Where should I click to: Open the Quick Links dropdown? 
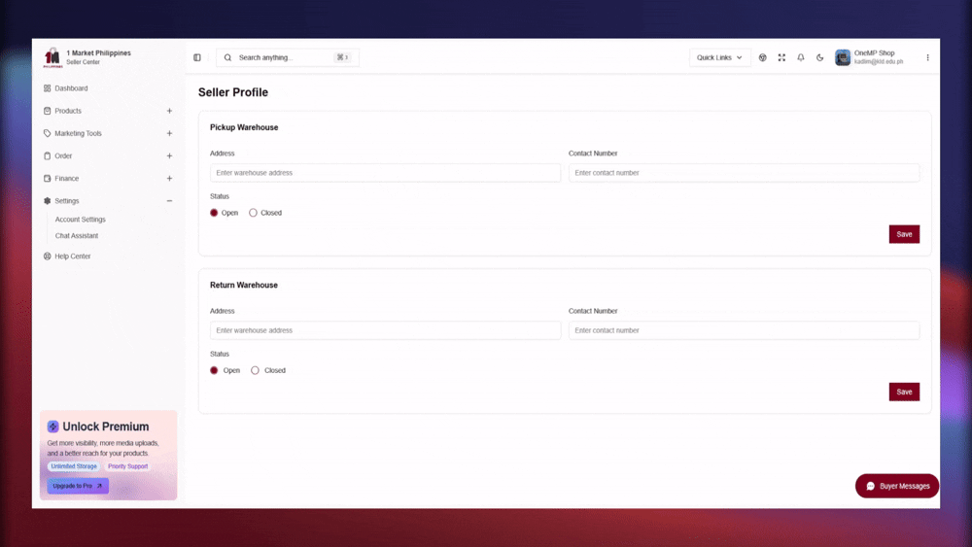[x=719, y=57]
